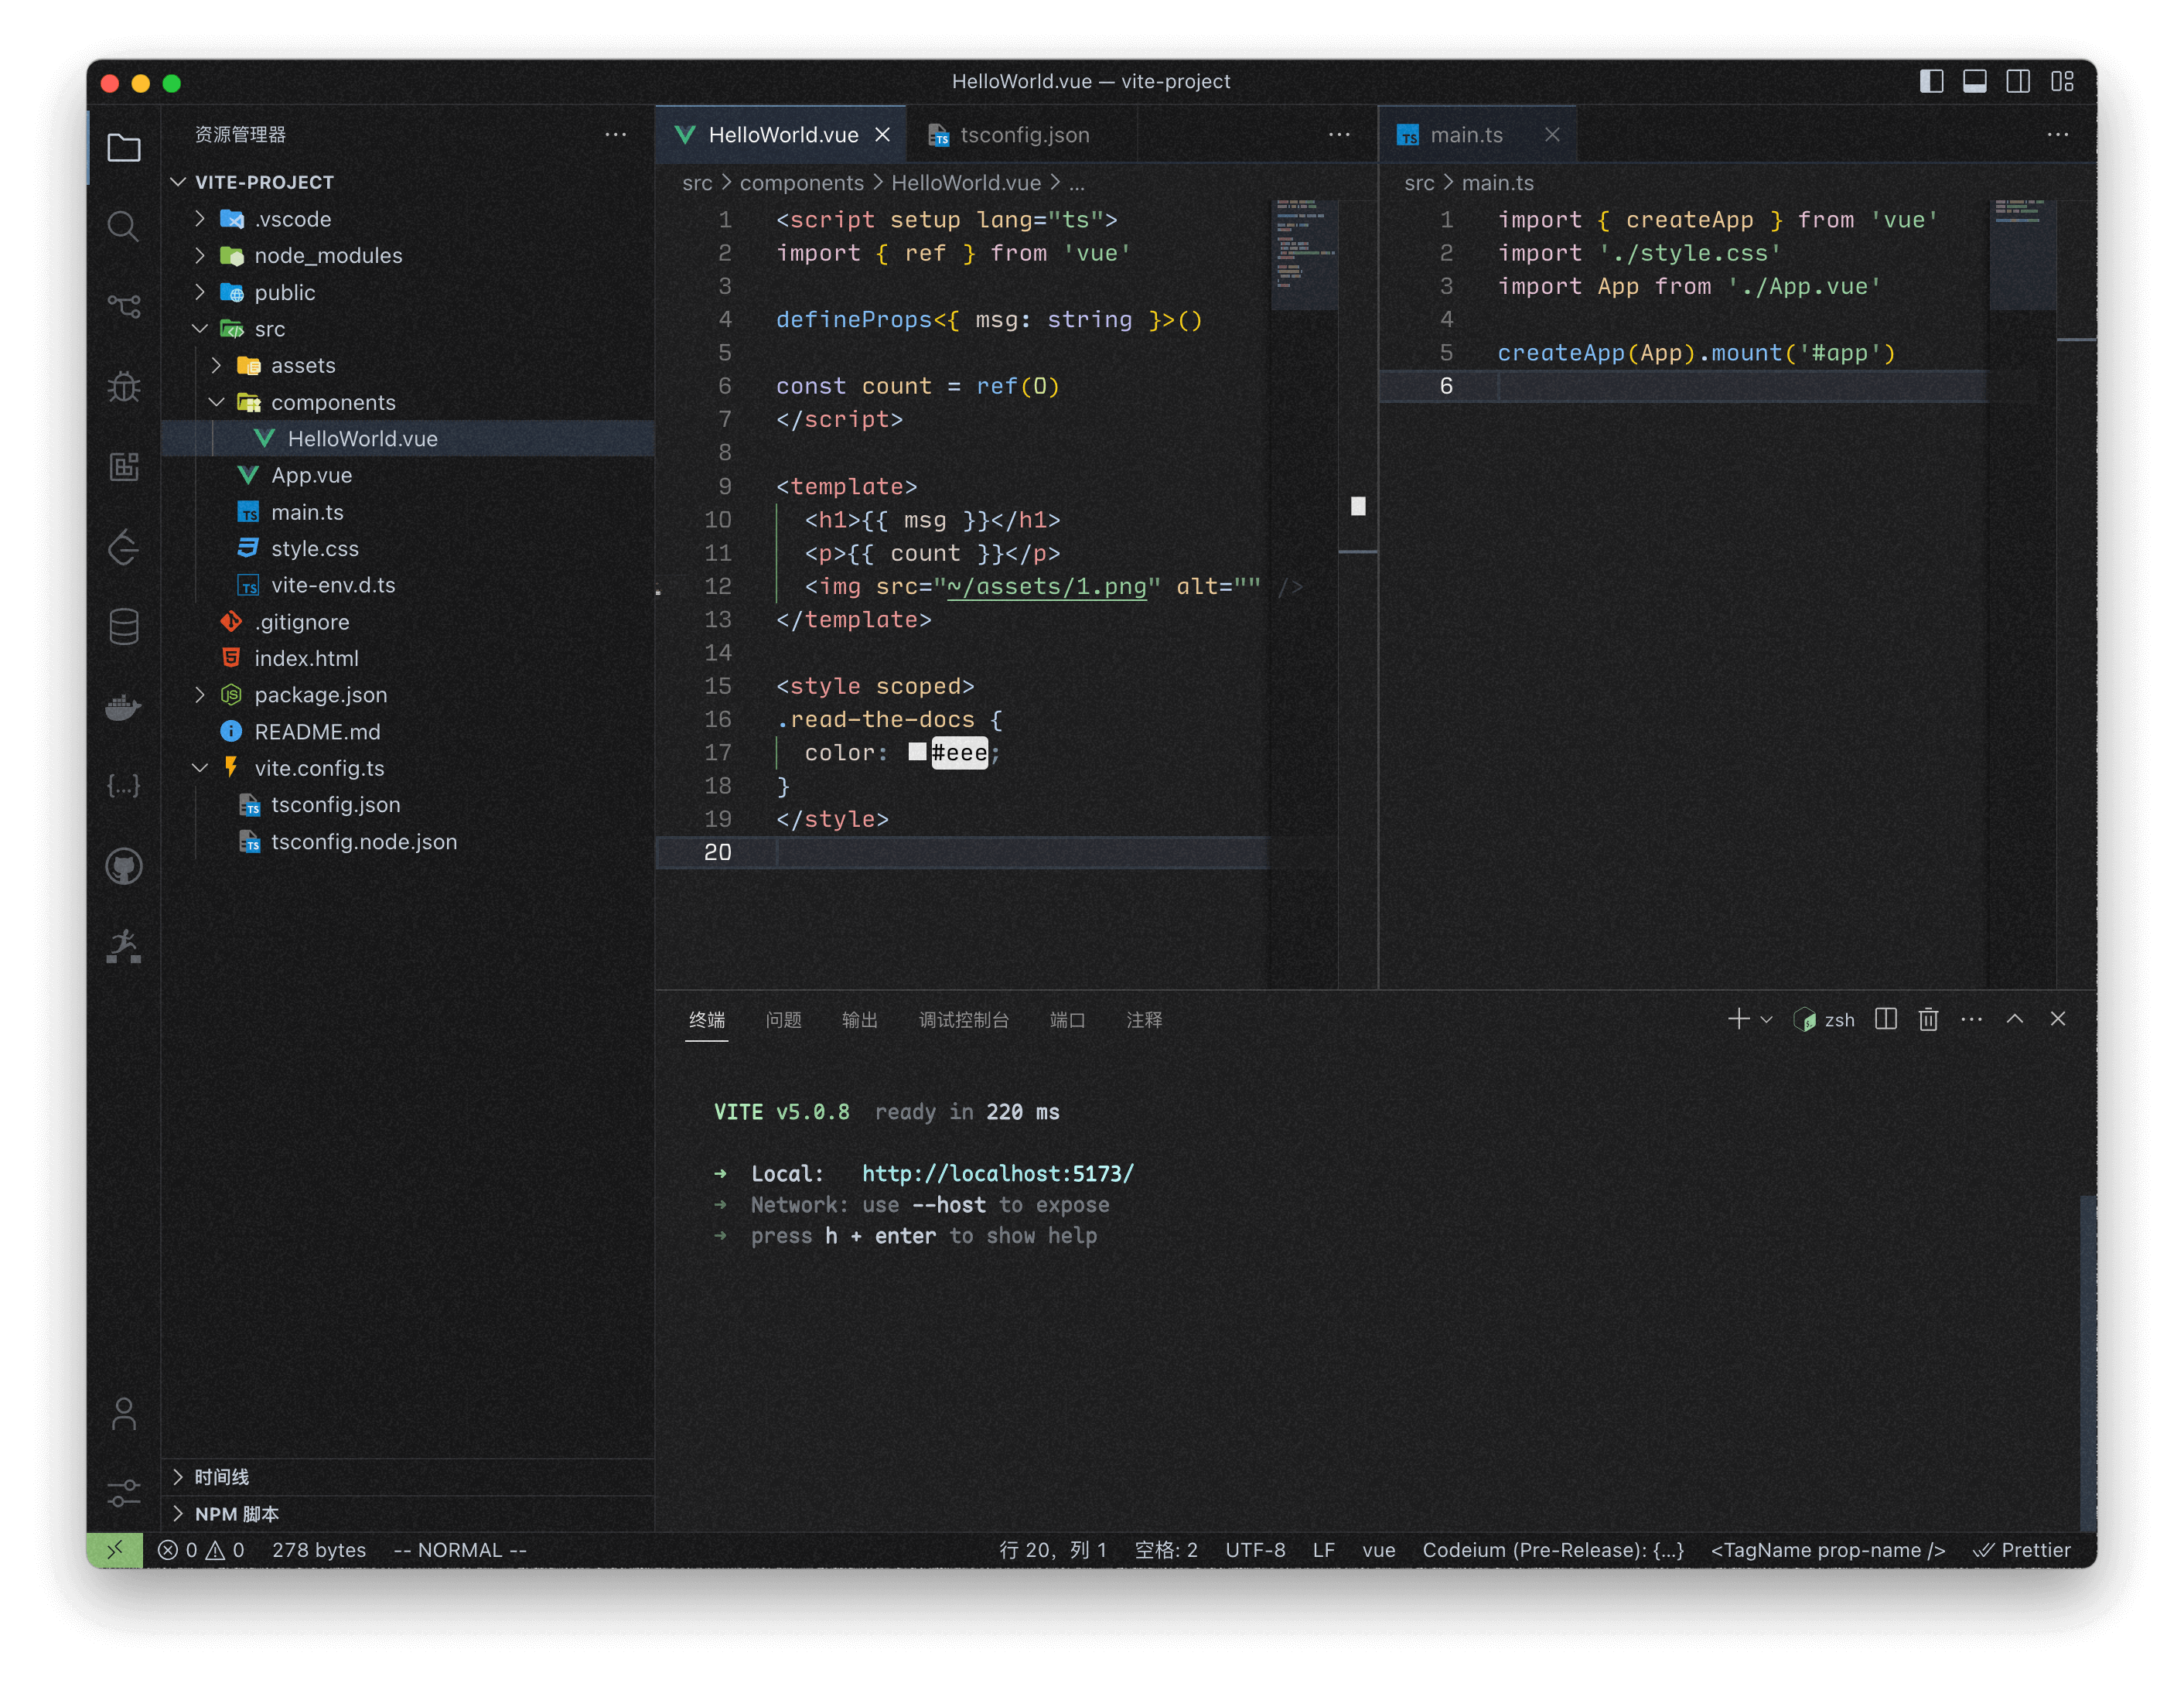Switch to the 问题 panel tab

[783, 1020]
